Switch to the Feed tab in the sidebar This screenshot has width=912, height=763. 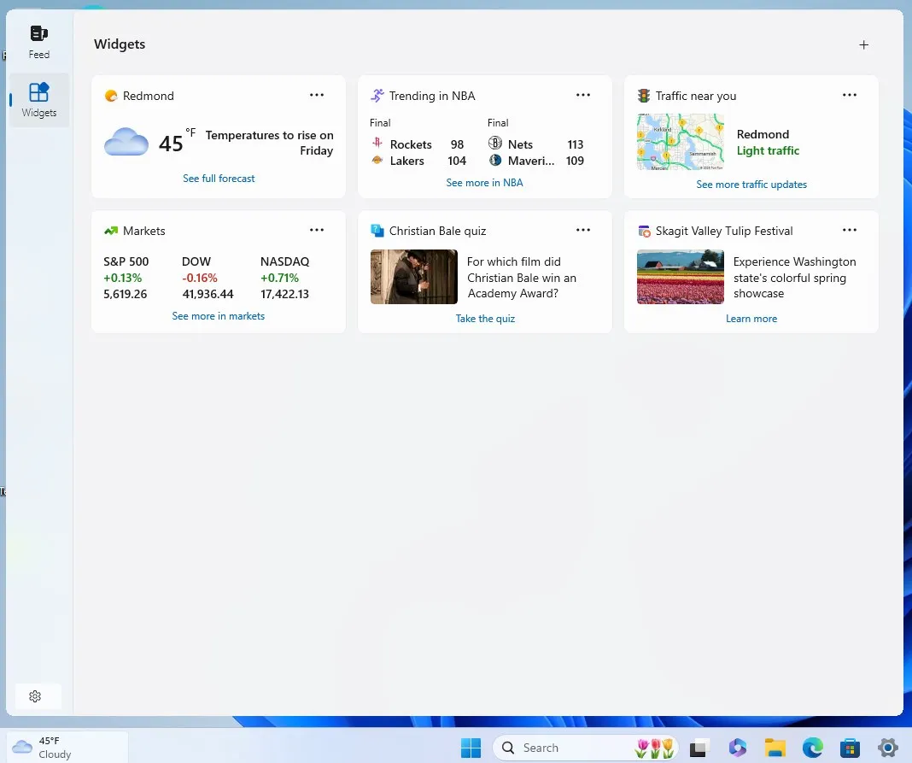(38, 40)
